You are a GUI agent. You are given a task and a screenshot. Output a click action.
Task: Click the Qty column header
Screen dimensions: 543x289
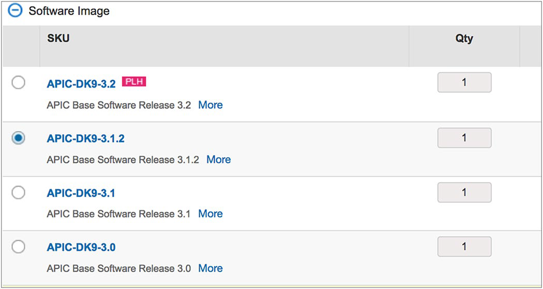point(464,39)
